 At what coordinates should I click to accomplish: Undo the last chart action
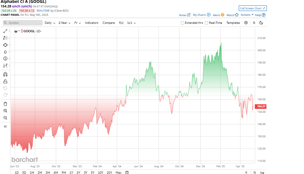point(5,88)
